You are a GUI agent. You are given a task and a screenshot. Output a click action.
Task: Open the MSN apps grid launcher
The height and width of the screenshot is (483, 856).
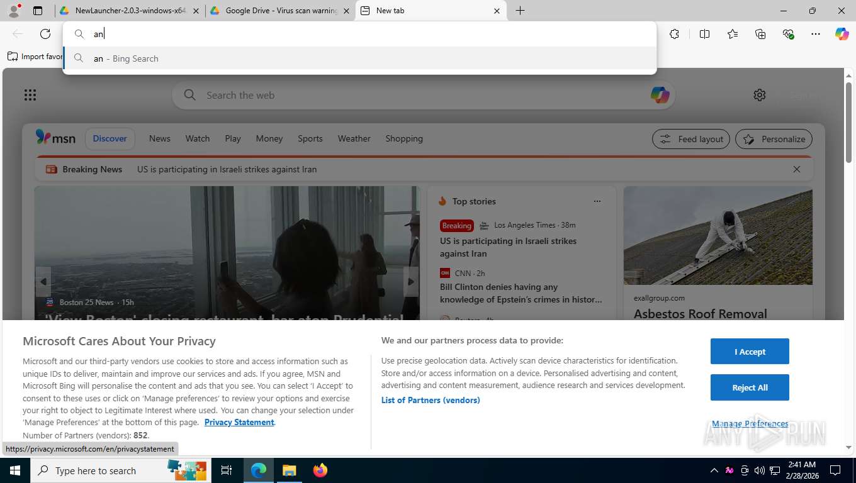30,95
